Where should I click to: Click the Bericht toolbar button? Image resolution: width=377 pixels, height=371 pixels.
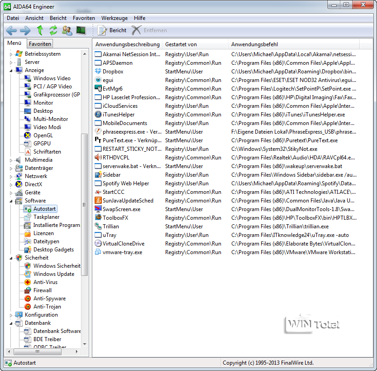(112, 30)
